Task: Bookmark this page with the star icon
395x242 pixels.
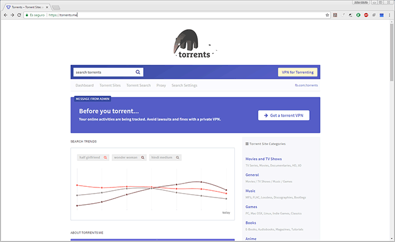Action: point(327,15)
